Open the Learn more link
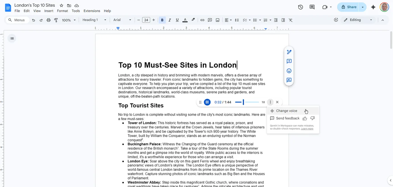Viewport: 393px width, 187px height. (x=307, y=129)
